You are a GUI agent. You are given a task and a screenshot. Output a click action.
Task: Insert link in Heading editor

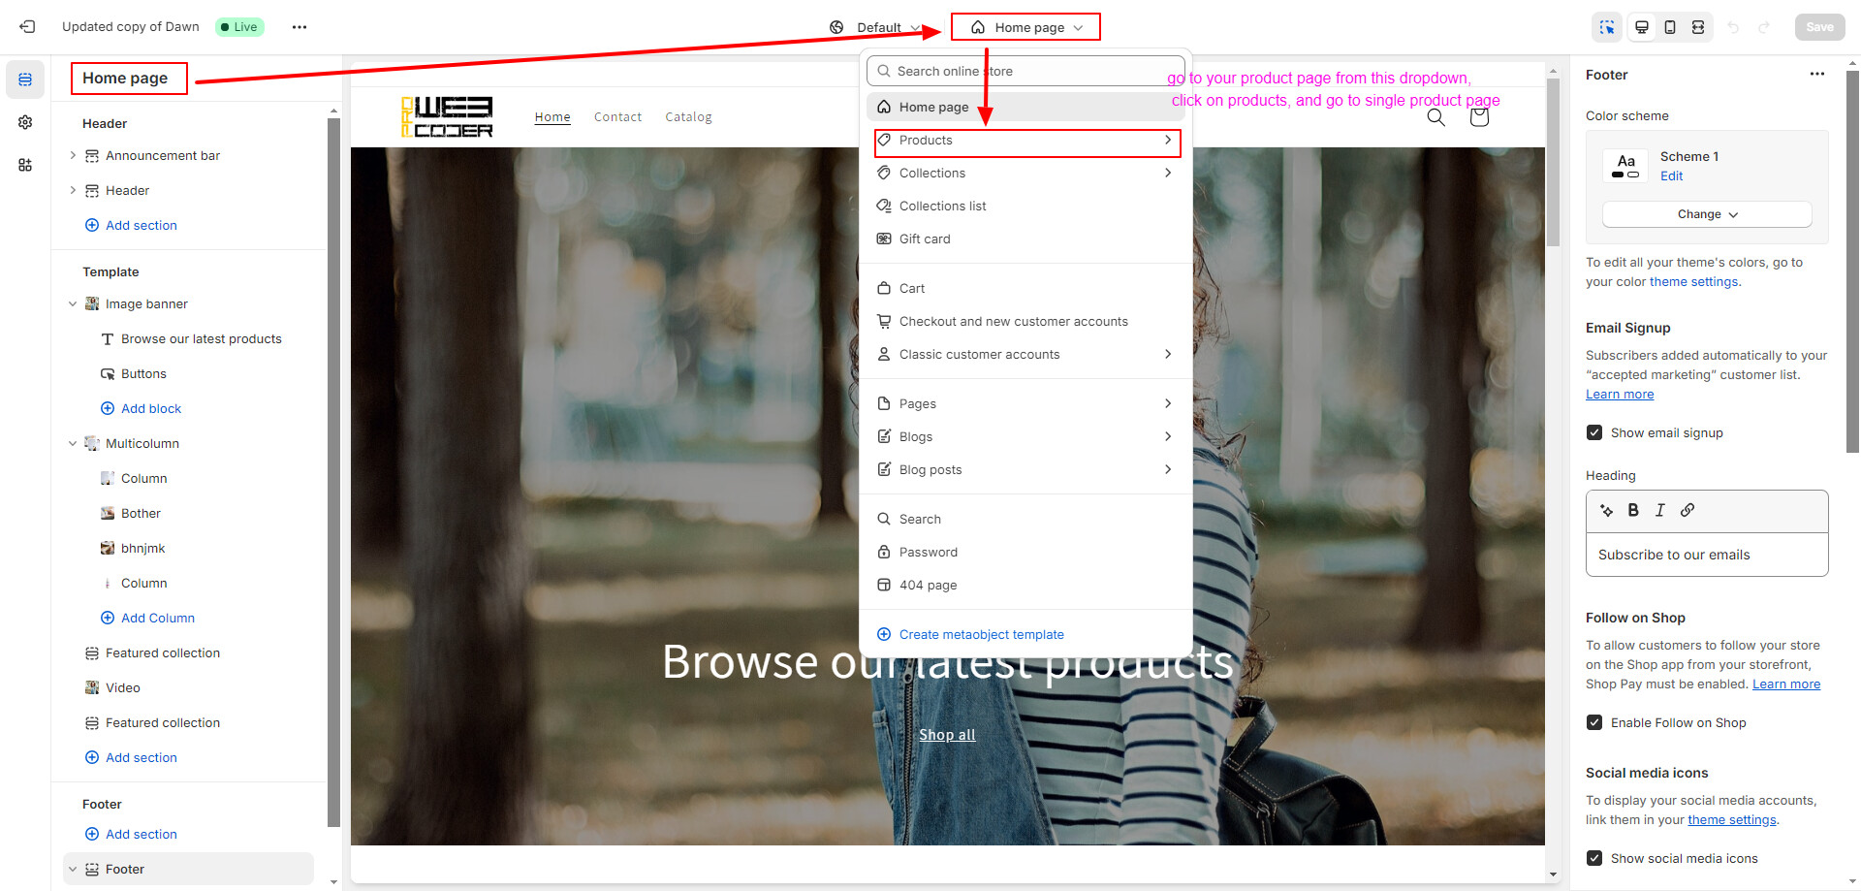[1688, 510]
